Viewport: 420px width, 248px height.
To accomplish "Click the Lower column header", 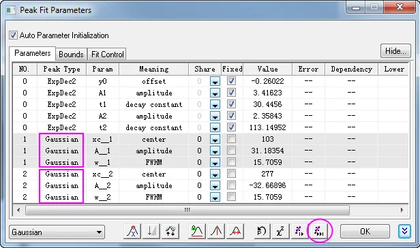I will (x=394, y=69).
